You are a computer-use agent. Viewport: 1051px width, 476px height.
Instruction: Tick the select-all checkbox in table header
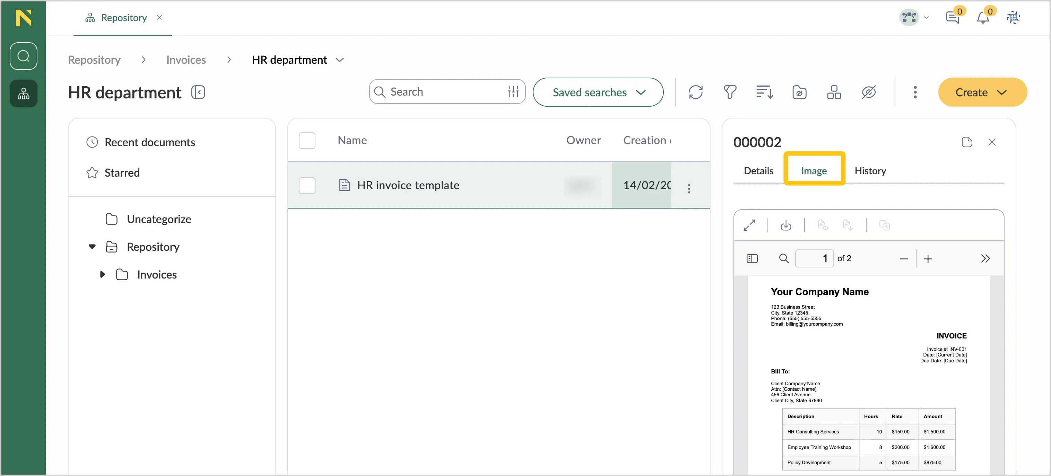point(307,140)
